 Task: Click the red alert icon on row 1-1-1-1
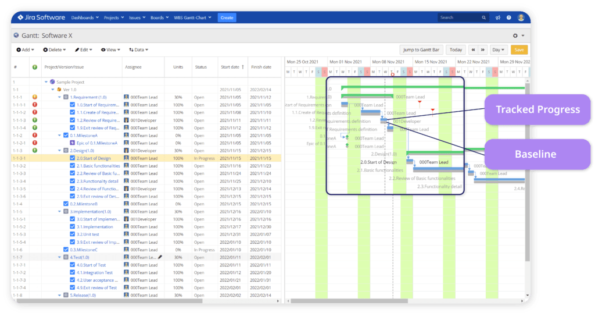pyautogui.click(x=34, y=105)
